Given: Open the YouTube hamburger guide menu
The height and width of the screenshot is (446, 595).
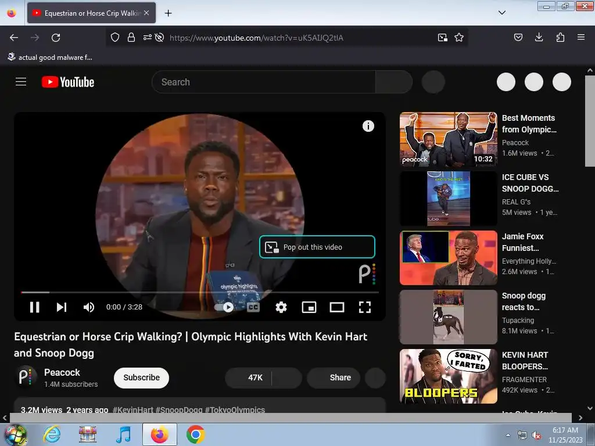Looking at the screenshot, I should pos(21,82).
